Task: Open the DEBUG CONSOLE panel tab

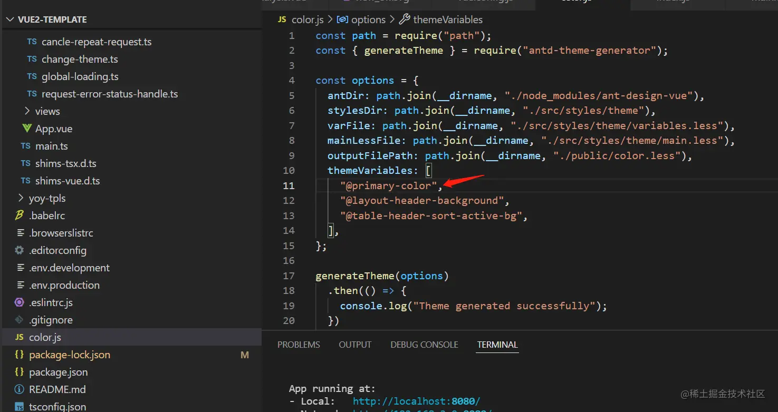Action: point(424,345)
